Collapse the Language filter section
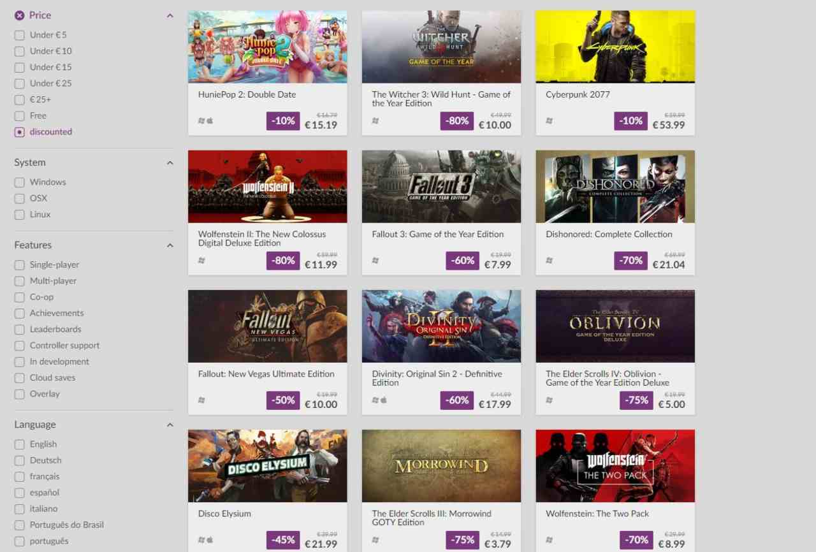Screen dimensions: 816x552 [x=170, y=425]
